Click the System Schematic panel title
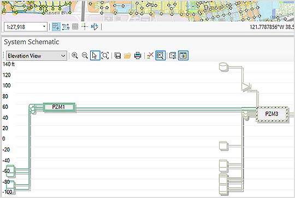Screen dimensions: 295x198 click(x=32, y=42)
